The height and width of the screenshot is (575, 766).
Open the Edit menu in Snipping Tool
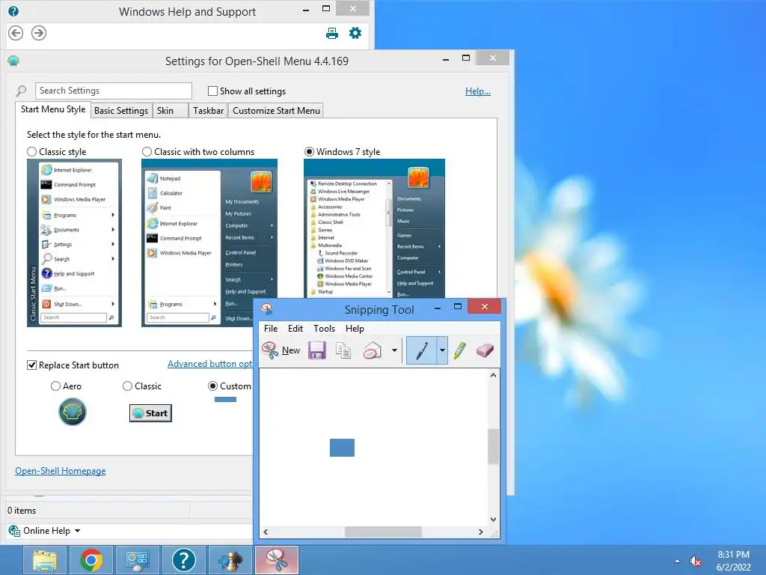(x=295, y=329)
